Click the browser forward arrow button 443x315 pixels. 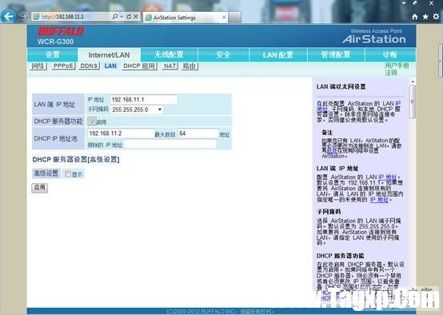23,17
